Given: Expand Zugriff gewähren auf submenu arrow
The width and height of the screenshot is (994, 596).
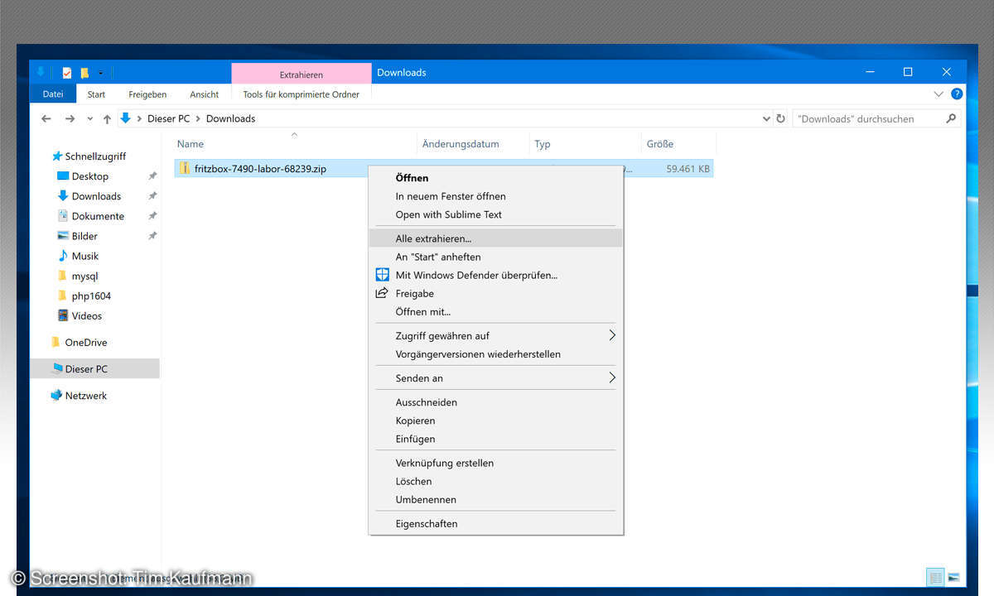Looking at the screenshot, I should (x=613, y=335).
